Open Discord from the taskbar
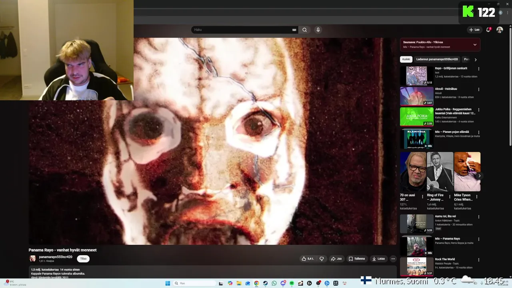Image resolution: width=512 pixels, height=288 pixels. 283,283
